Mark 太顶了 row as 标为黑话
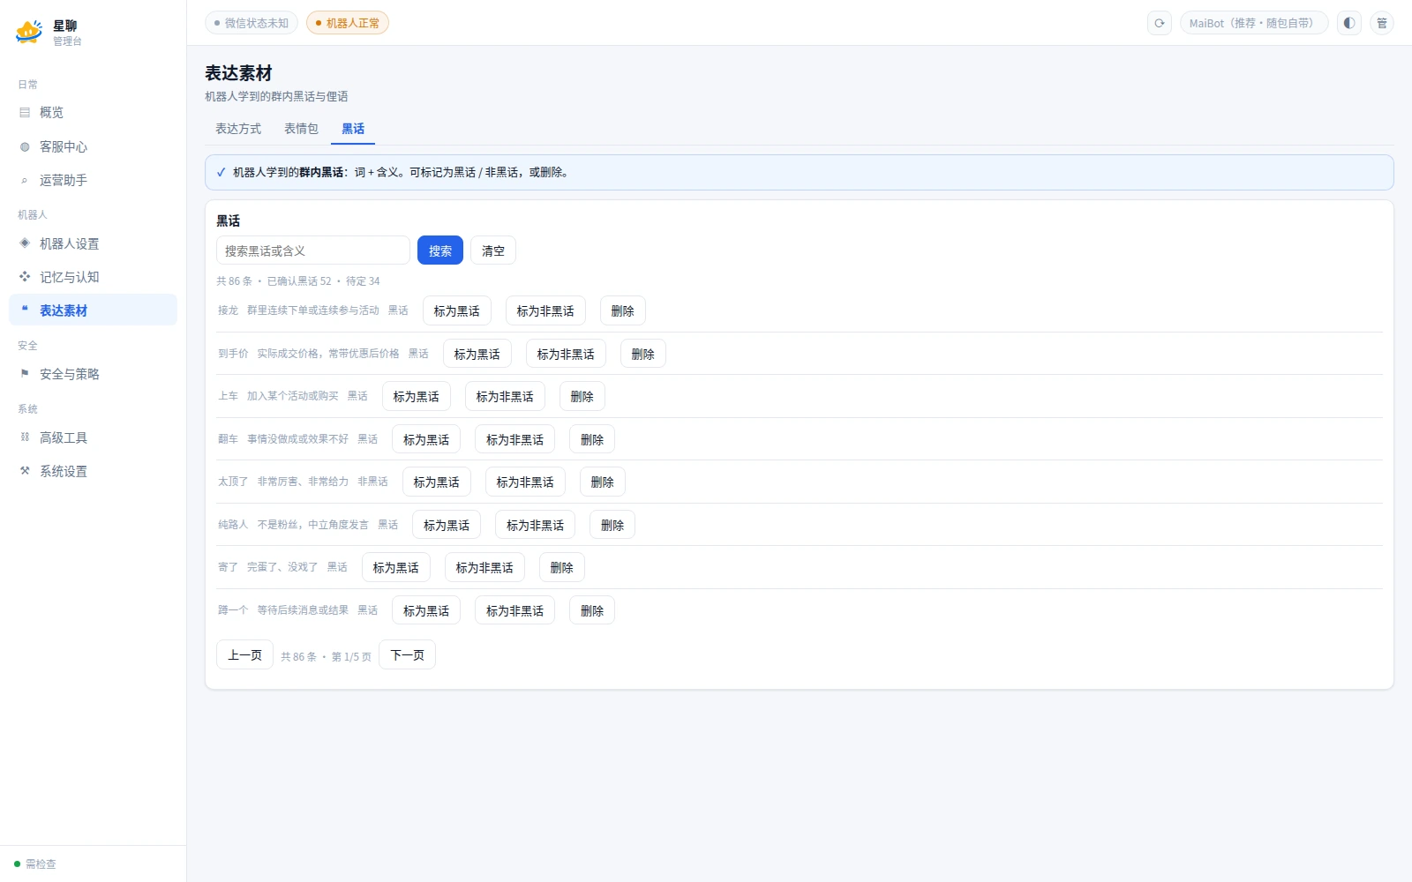The width and height of the screenshot is (1412, 882). (x=437, y=482)
